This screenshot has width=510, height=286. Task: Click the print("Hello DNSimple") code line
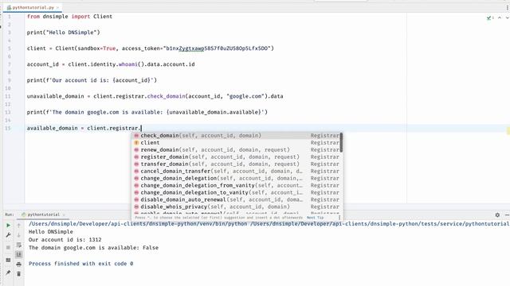pos(64,33)
